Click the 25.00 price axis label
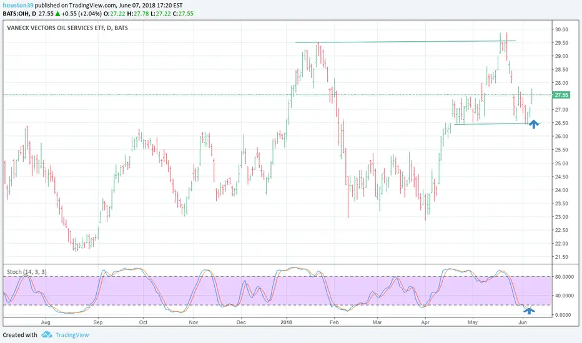Viewport: 582px width, 343px height. point(561,163)
